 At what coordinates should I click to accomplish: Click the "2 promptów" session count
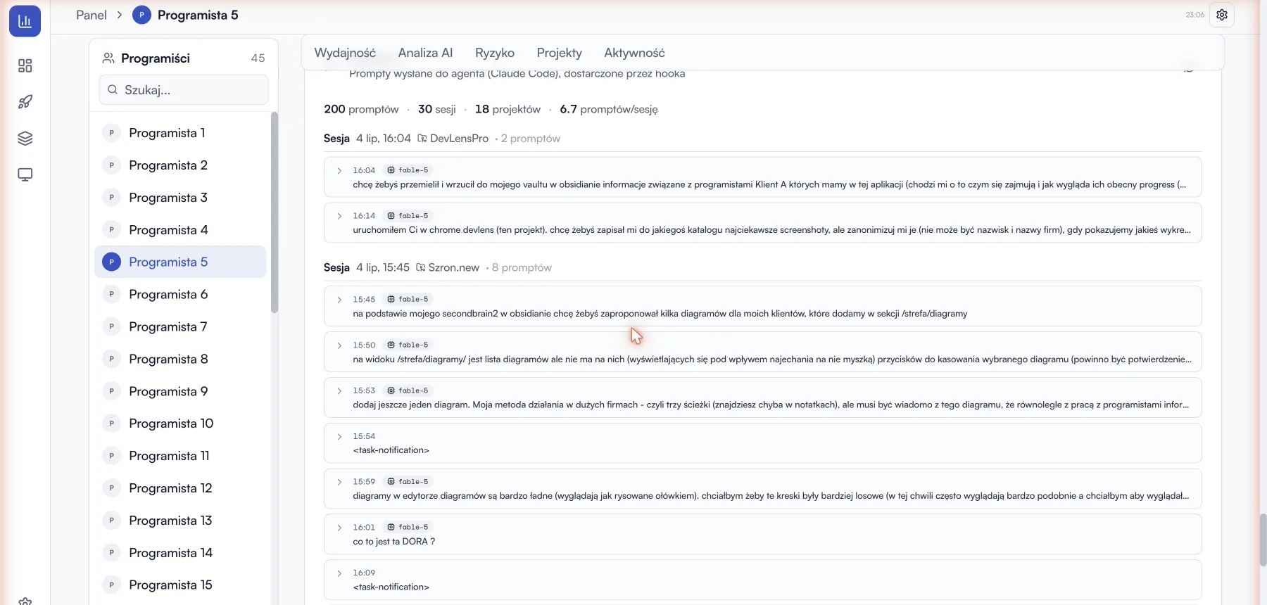(x=531, y=139)
